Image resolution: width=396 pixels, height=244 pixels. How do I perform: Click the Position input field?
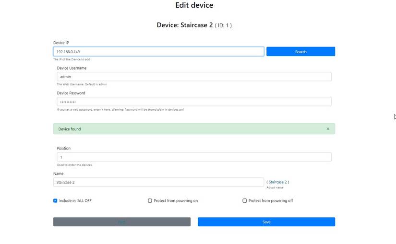[194, 157]
